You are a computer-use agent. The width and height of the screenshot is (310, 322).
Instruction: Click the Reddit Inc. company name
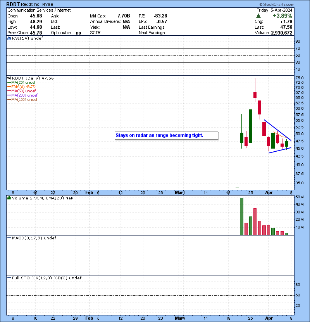pos(31,4)
